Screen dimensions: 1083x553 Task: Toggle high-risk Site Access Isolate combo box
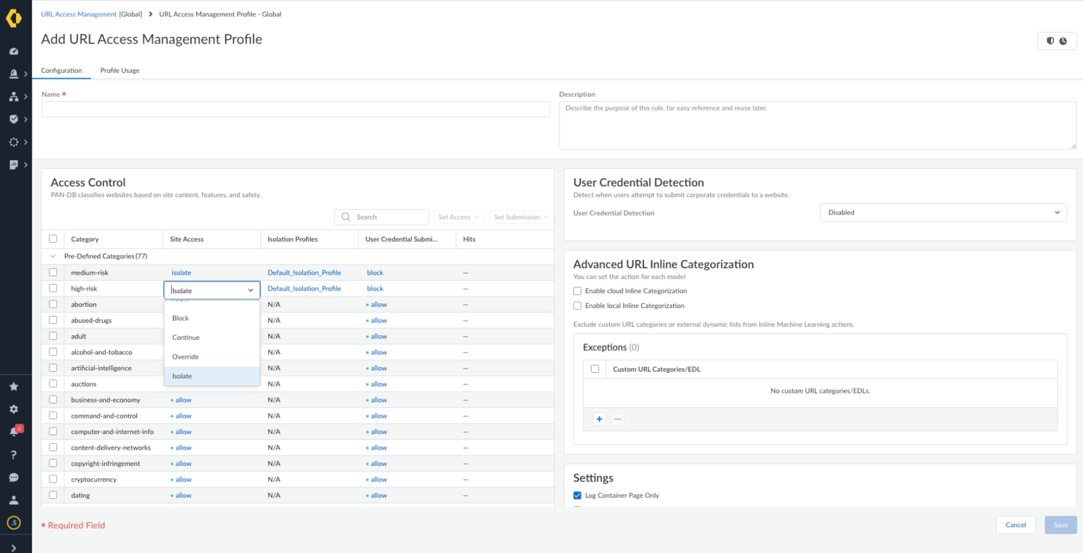(x=212, y=290)
